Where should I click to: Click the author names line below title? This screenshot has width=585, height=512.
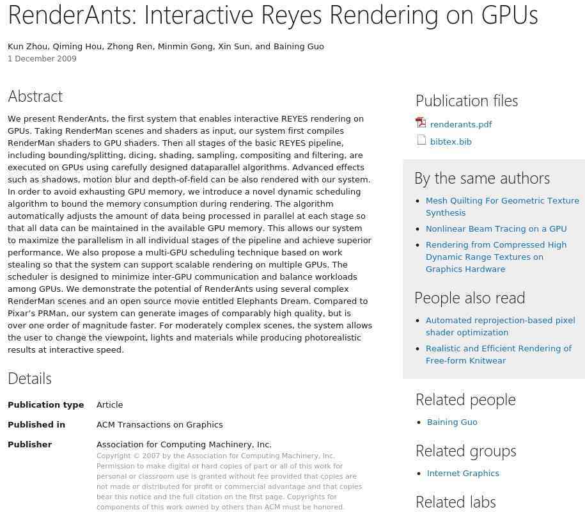coord(166,47)
